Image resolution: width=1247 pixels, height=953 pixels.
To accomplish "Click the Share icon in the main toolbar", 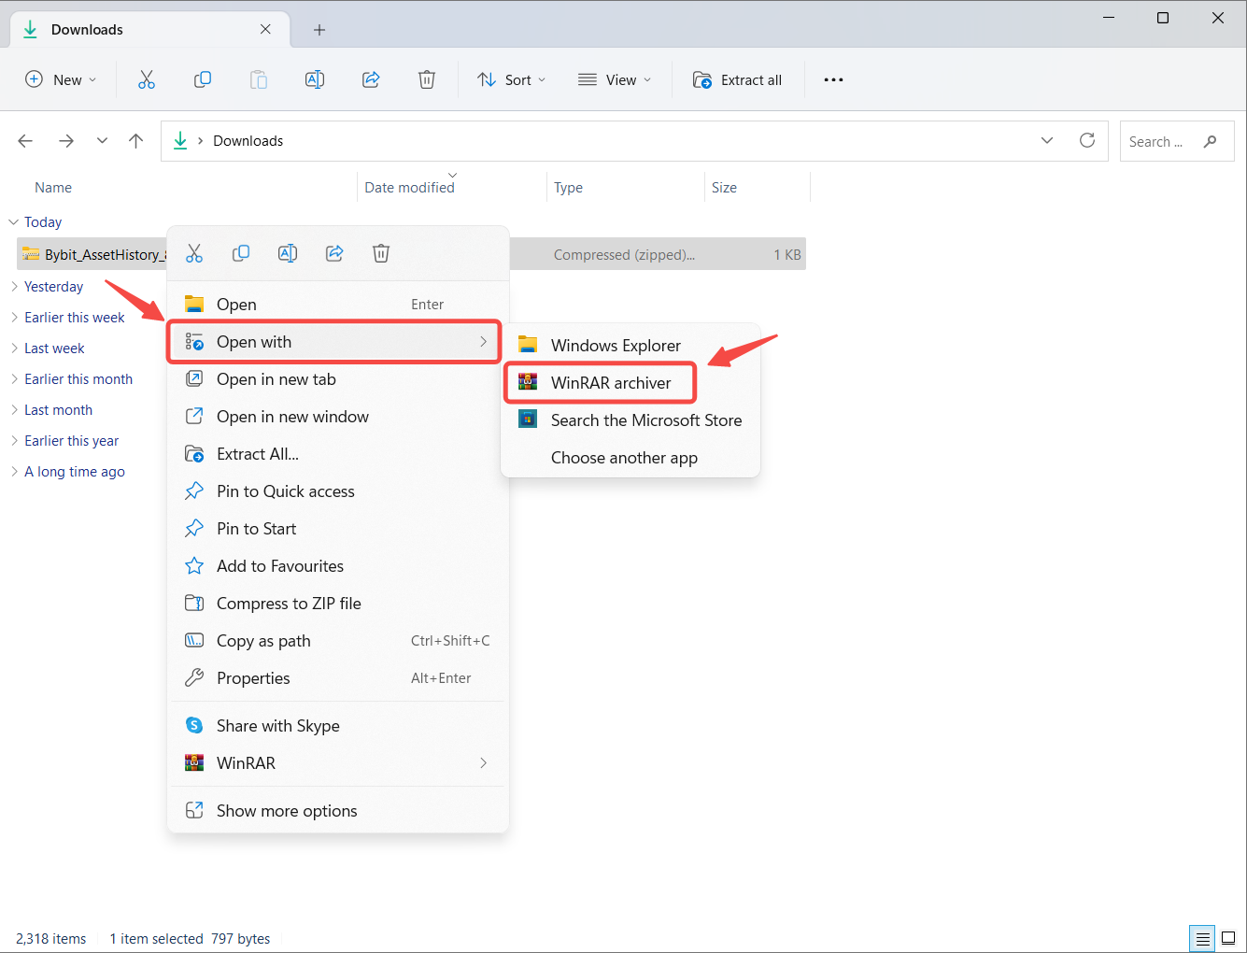I will coord(371,80).
